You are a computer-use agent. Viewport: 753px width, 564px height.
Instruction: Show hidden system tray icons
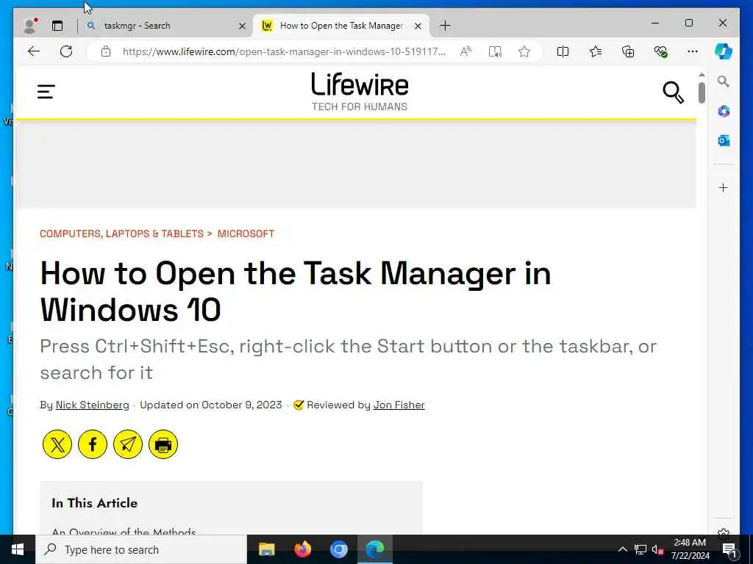(x=622, y=549)
